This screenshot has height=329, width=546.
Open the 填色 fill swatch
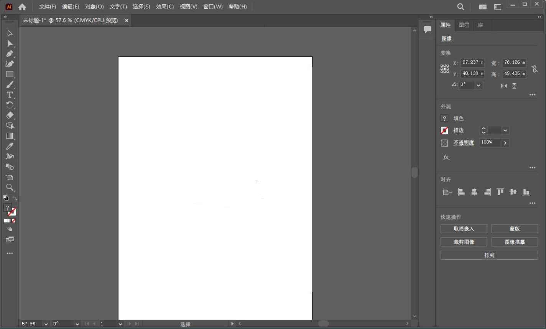pyautogui.click(x=444, y=119)
